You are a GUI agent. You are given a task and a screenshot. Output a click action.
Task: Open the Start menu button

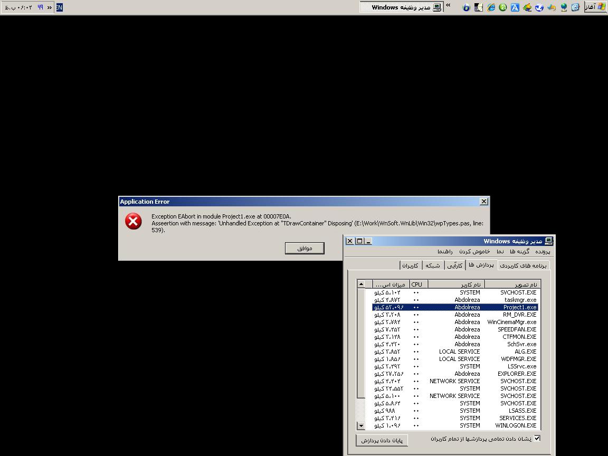click(x=595, y=7)
